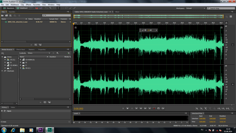This screenshot has height=133, width=236.
Task: Click Rewind button in transport
Action: point(141,108)
